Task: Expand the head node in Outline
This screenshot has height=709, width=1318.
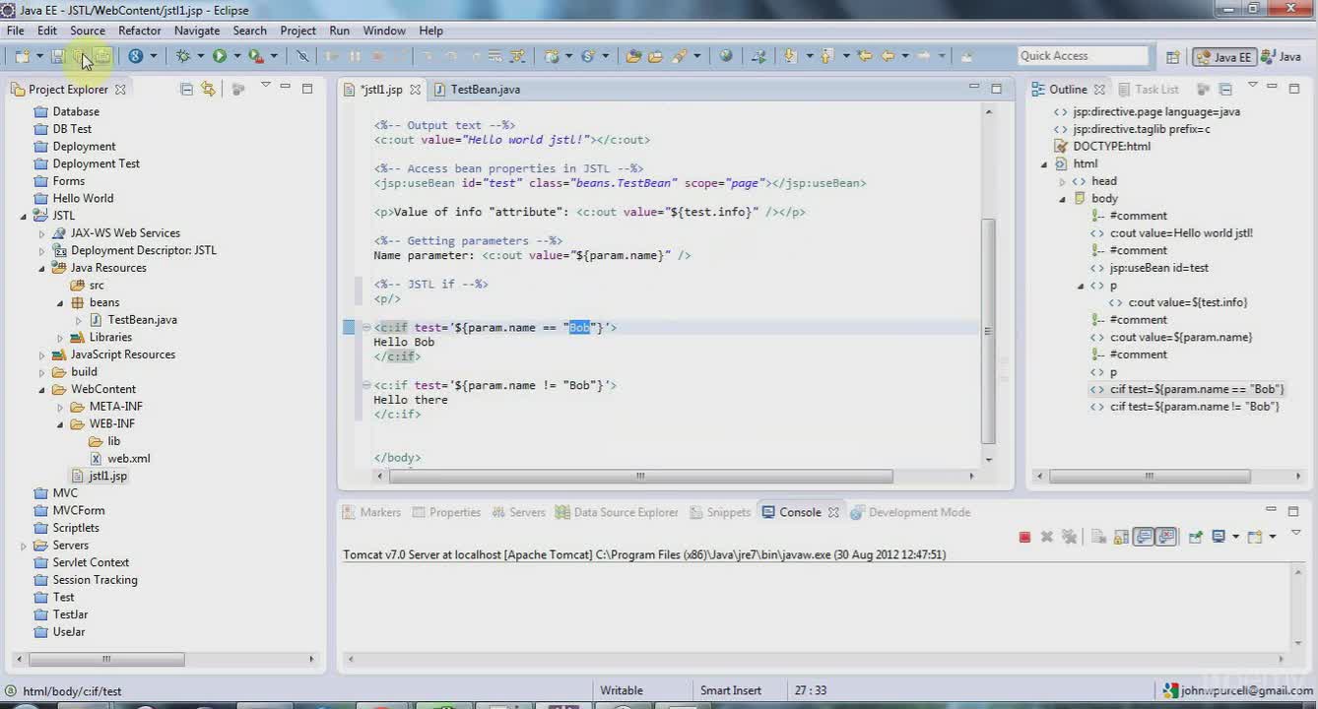Action: click(1062, 181)
